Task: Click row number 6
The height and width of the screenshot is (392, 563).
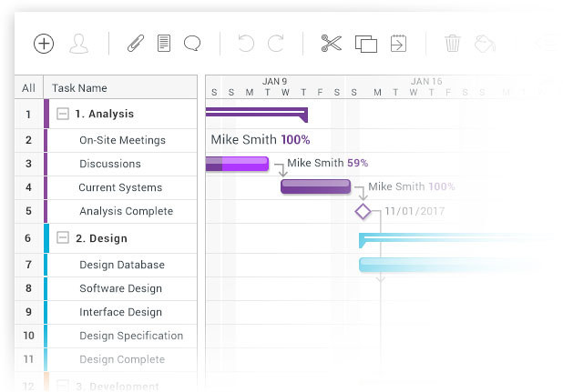Action: coord(28,238)
